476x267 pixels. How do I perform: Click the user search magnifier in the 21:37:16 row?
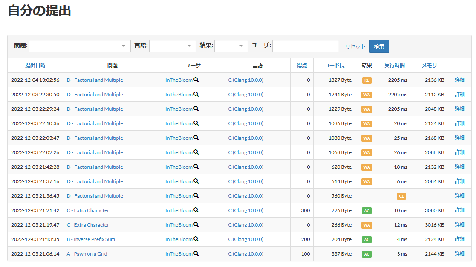coord(196,181)
